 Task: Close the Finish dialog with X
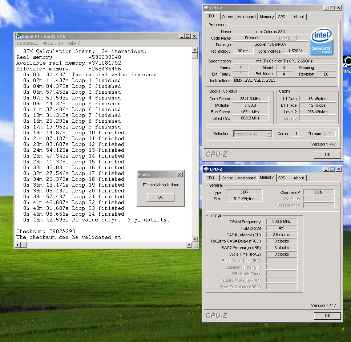point(180,175)
